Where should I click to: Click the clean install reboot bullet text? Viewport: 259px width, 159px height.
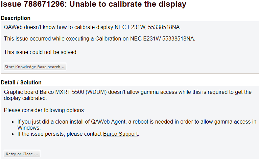click(x=135, y=122)
